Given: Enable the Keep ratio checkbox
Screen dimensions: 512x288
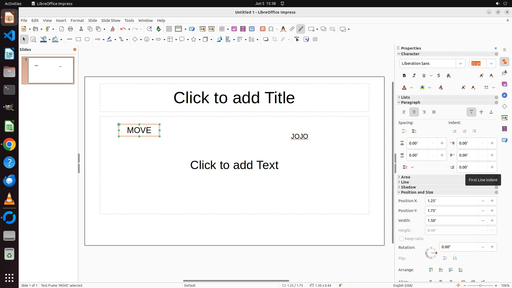Looking at the screenshot, I should [x=402, y=239].
